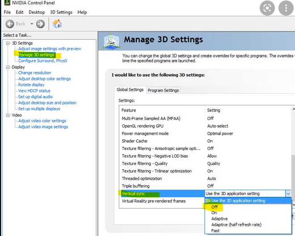Image resolution: width=295 pixels, height=236 pixels.
Task: Switch to the Global Settings tab
Action: pyautogui.click(x=130, y=90)
